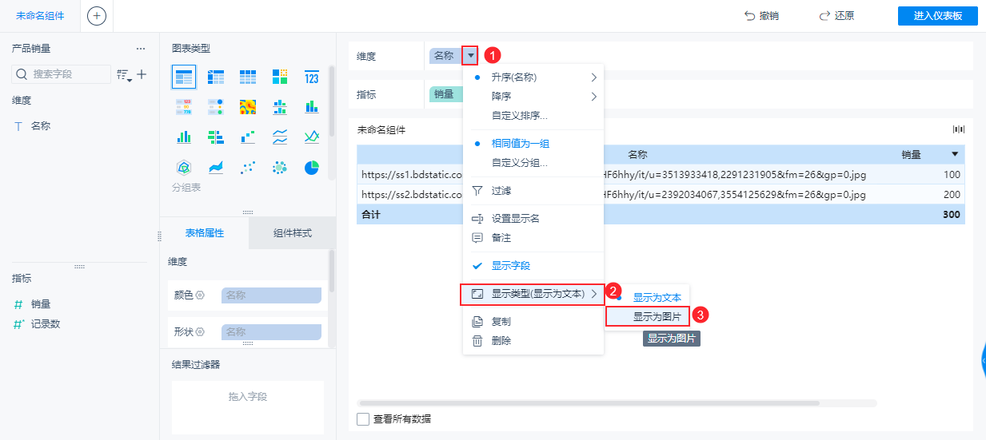Open settings gear next to 颜色
986x440 pixels.
point(200,295)
